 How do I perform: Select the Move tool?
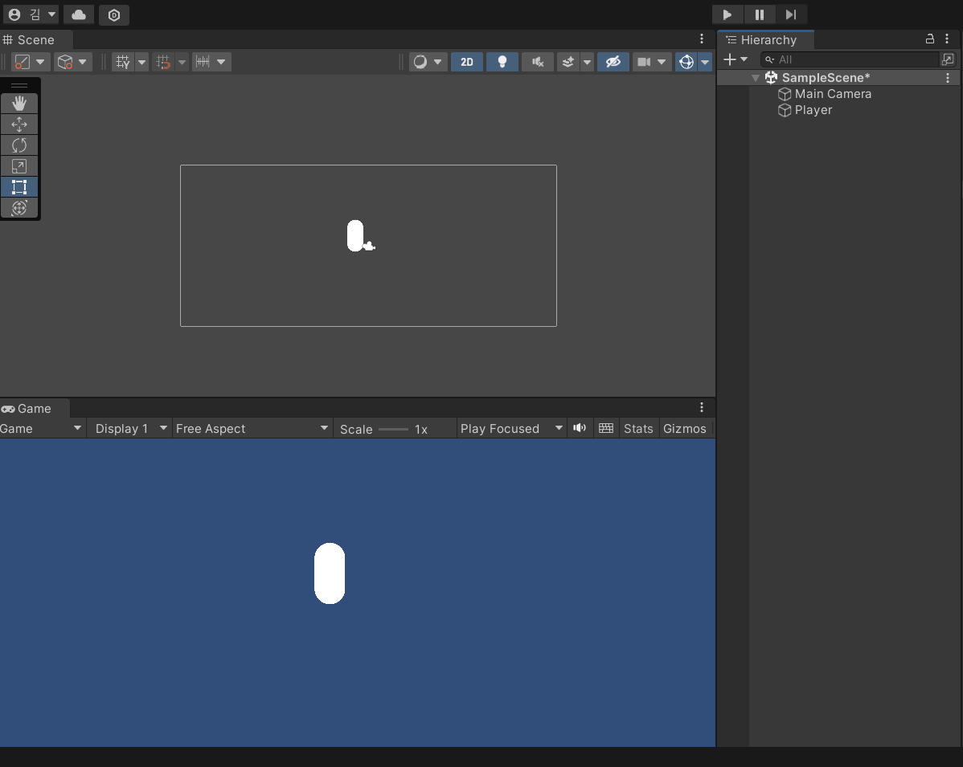tap(19, 124)
